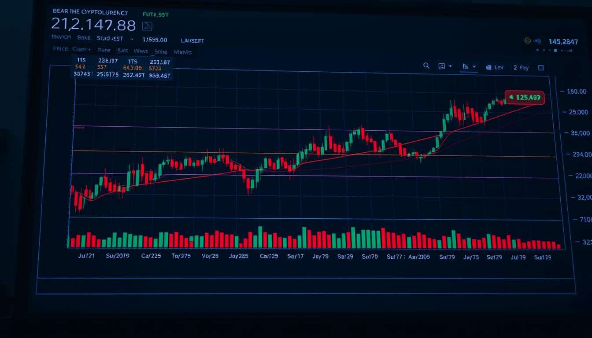Click the red 125,A97 price label
Image resolution: width=592 pixels, height=338 pixels.
click(x=525, y=97)
